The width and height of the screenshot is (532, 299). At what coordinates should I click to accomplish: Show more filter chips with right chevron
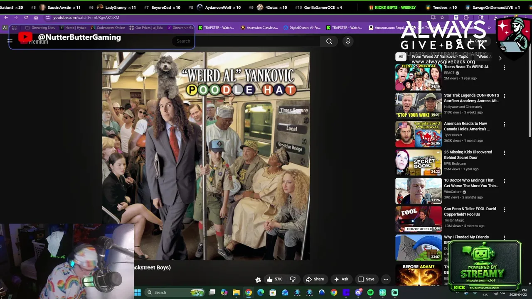coord(500,59)
